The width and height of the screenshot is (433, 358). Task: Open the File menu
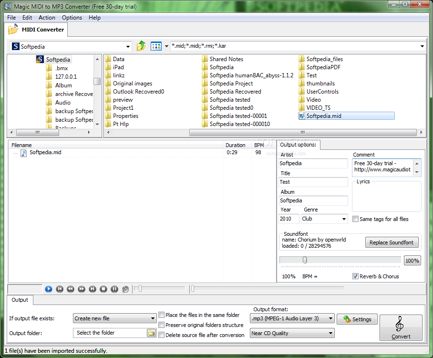pos(11,18)
